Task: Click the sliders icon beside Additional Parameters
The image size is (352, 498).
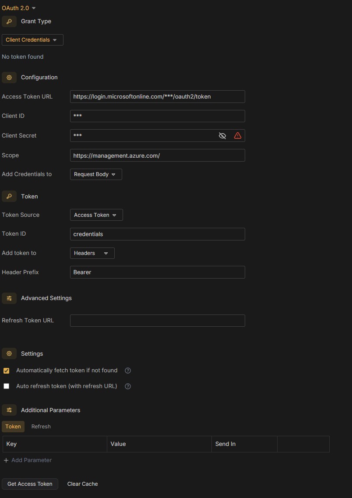Action: [9, 410]
